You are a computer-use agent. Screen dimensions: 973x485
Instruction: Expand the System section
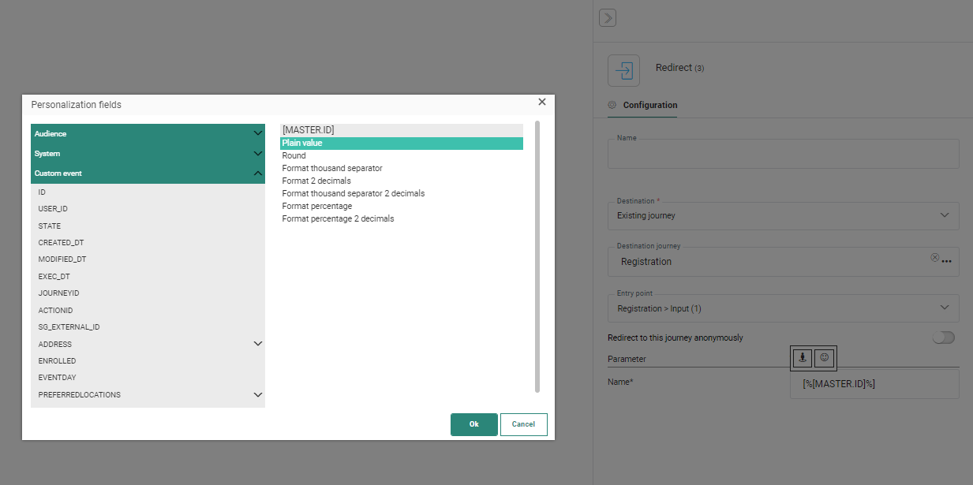pyautogui.click(x=257, y=154)
